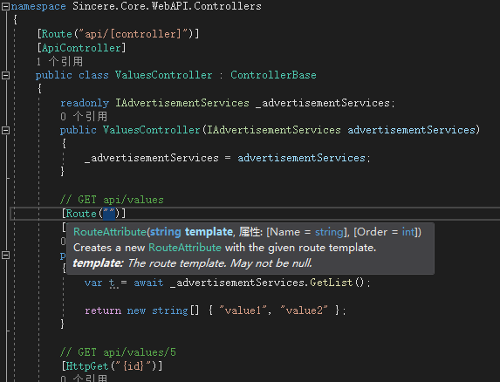500x382 pixels.
Task: Place cursor inside the empty Route("") string
Action: [109, 214]
